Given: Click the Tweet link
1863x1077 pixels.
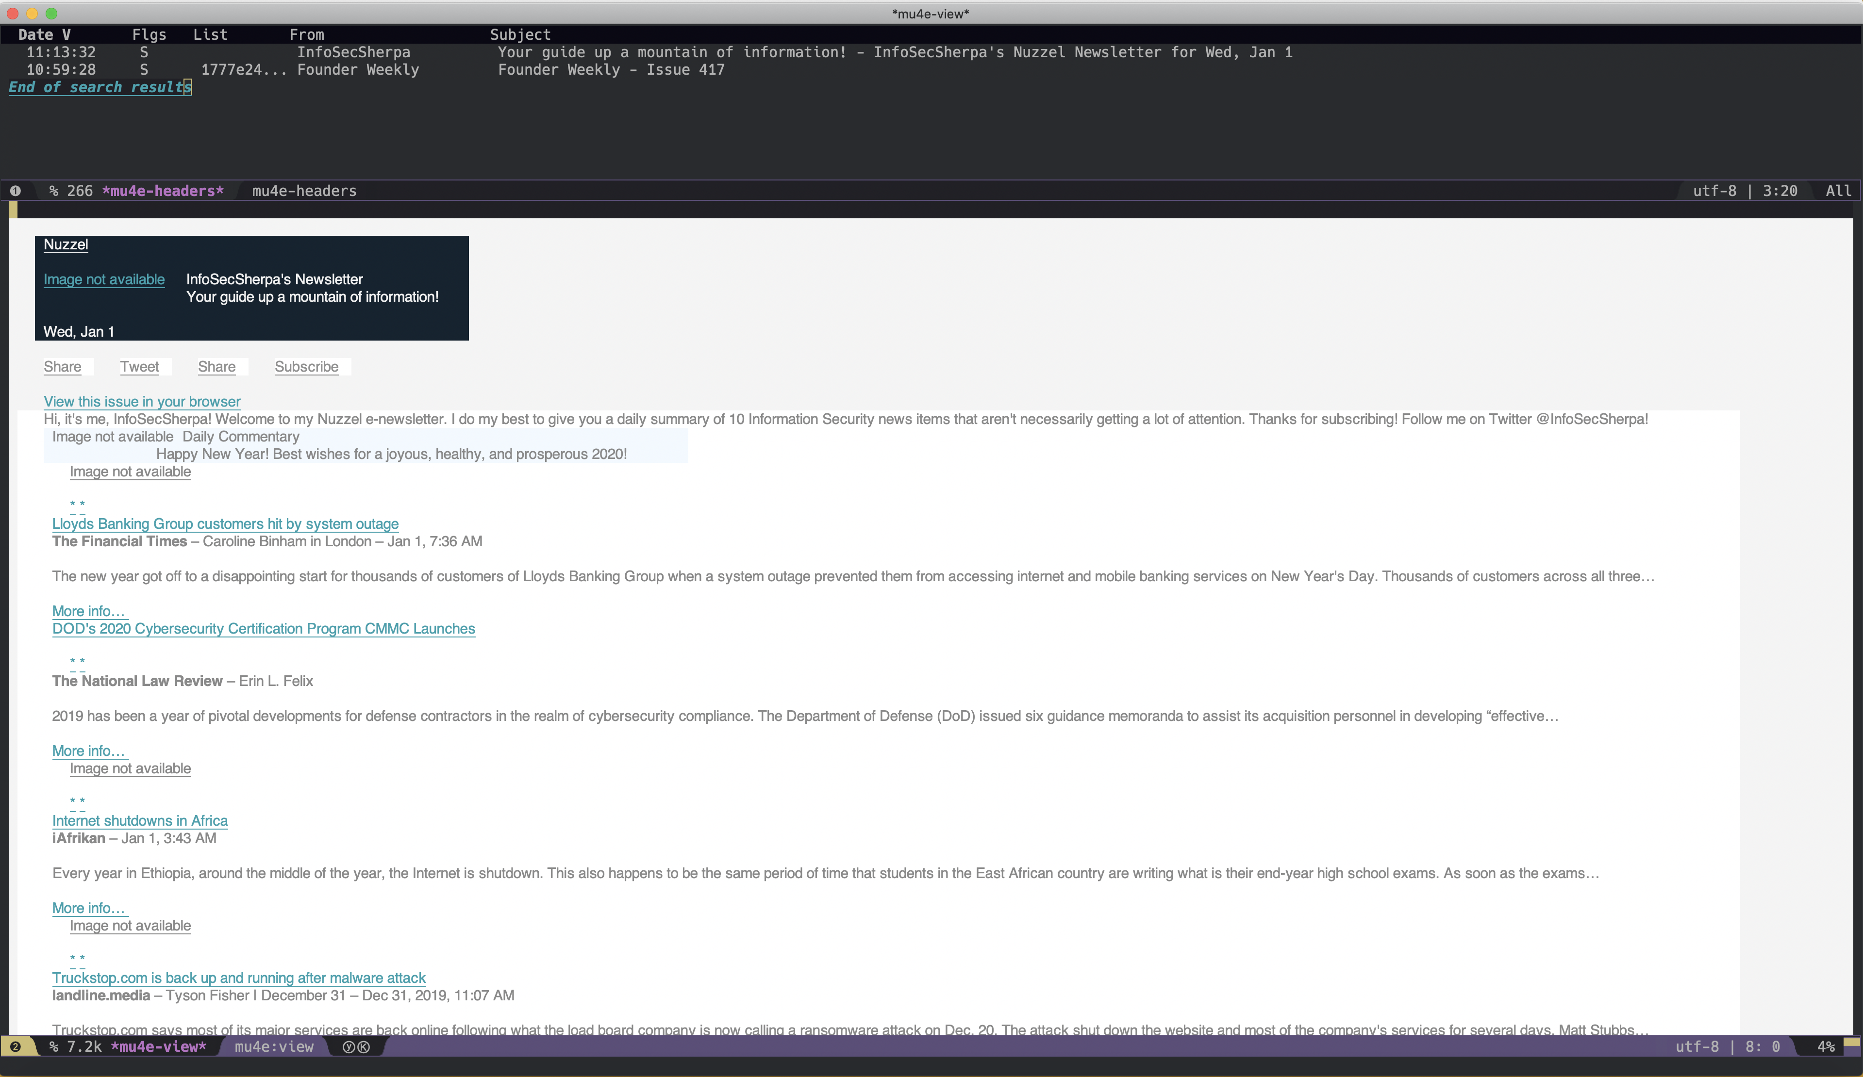Looking at the screenshot, I should point(139,366).
